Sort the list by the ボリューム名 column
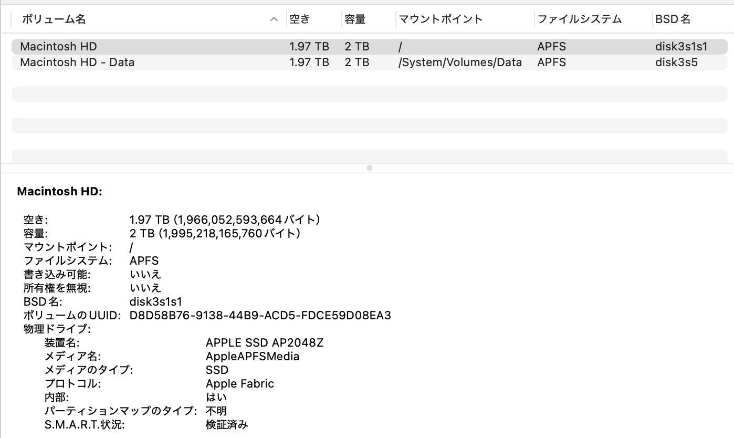The width and height of the screenshot is (734, 438). [50, 19]
